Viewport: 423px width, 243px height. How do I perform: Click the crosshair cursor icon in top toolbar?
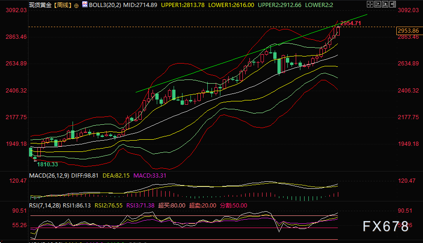coord(371,4)
